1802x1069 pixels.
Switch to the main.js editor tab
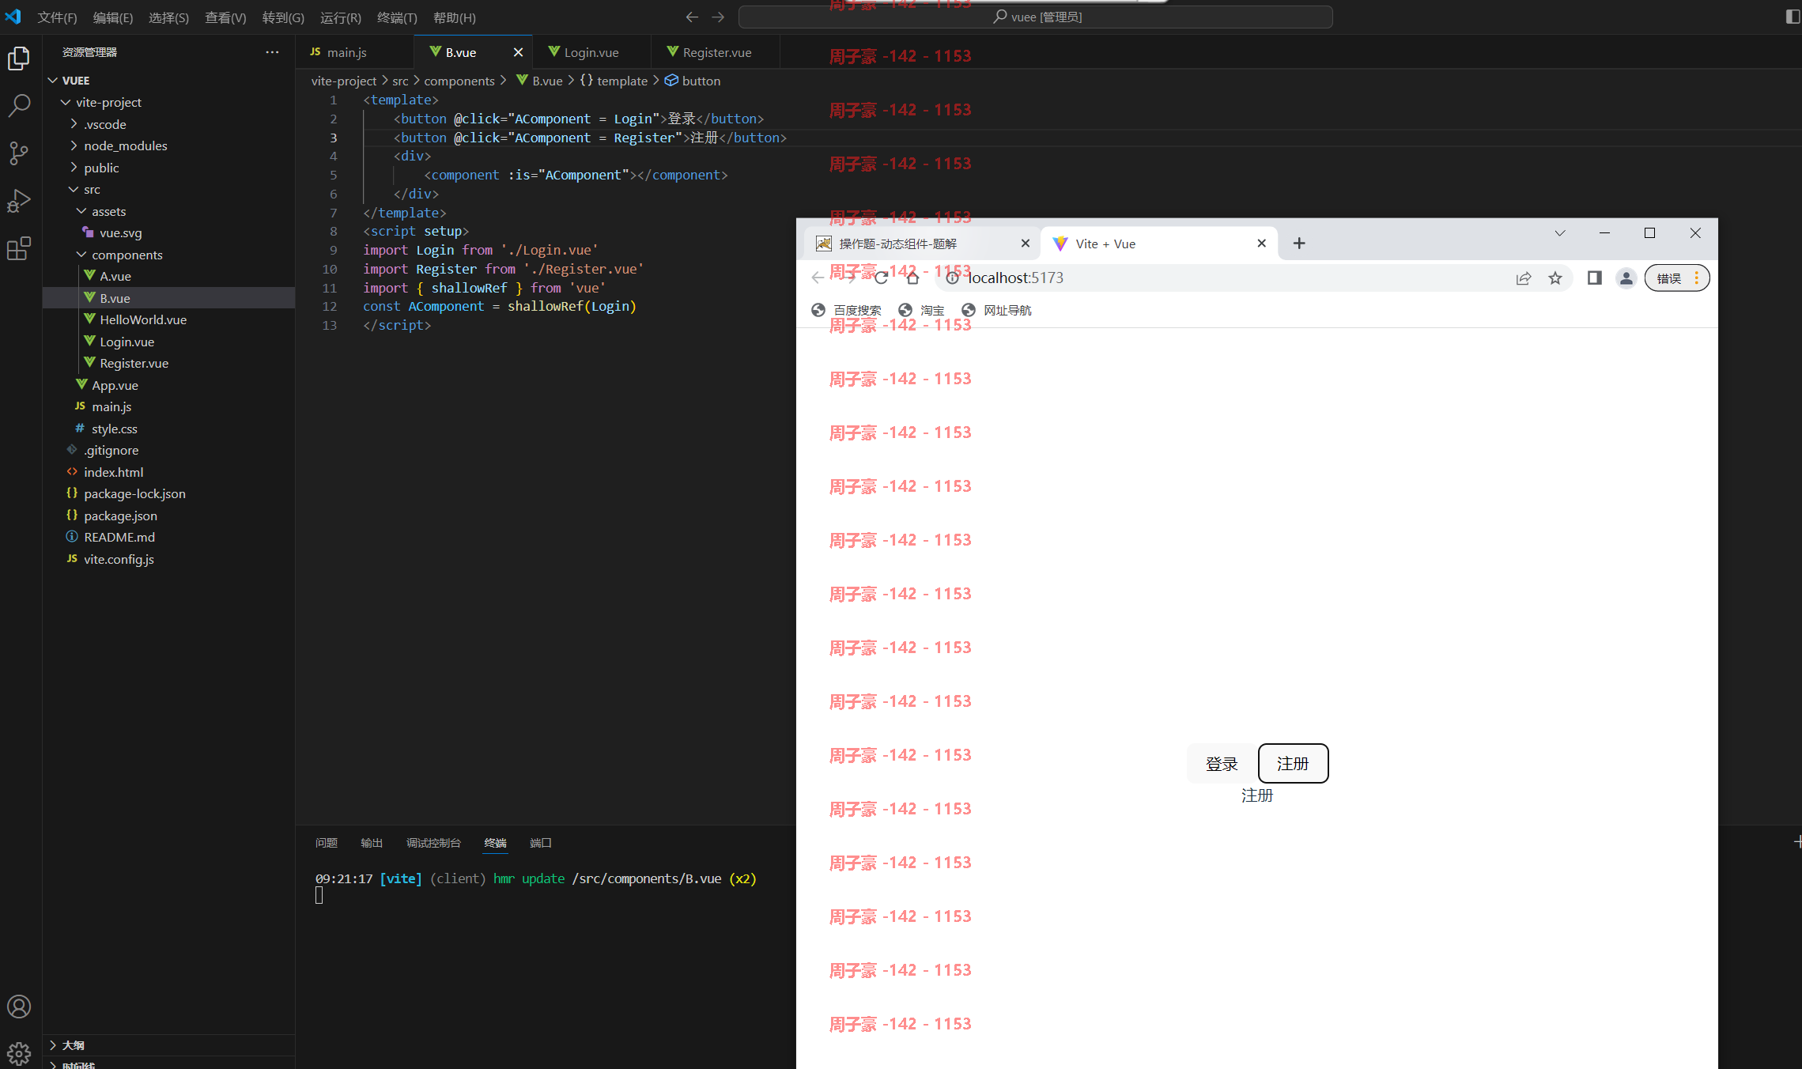pos(355,52)
